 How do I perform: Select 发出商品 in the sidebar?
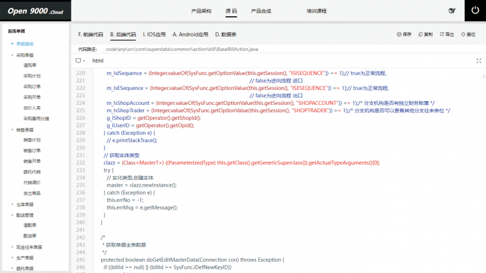[x=32, y=193]
